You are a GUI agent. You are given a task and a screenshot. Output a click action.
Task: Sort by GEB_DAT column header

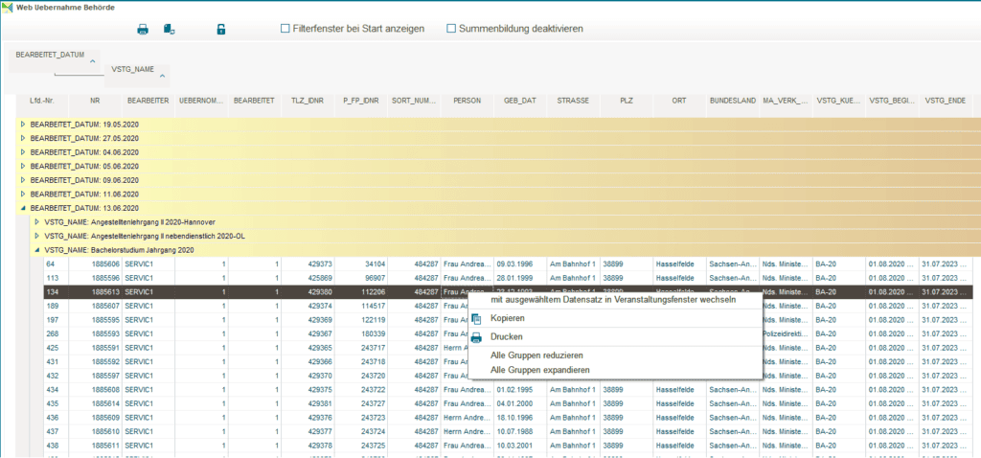(x=520, y=101)
